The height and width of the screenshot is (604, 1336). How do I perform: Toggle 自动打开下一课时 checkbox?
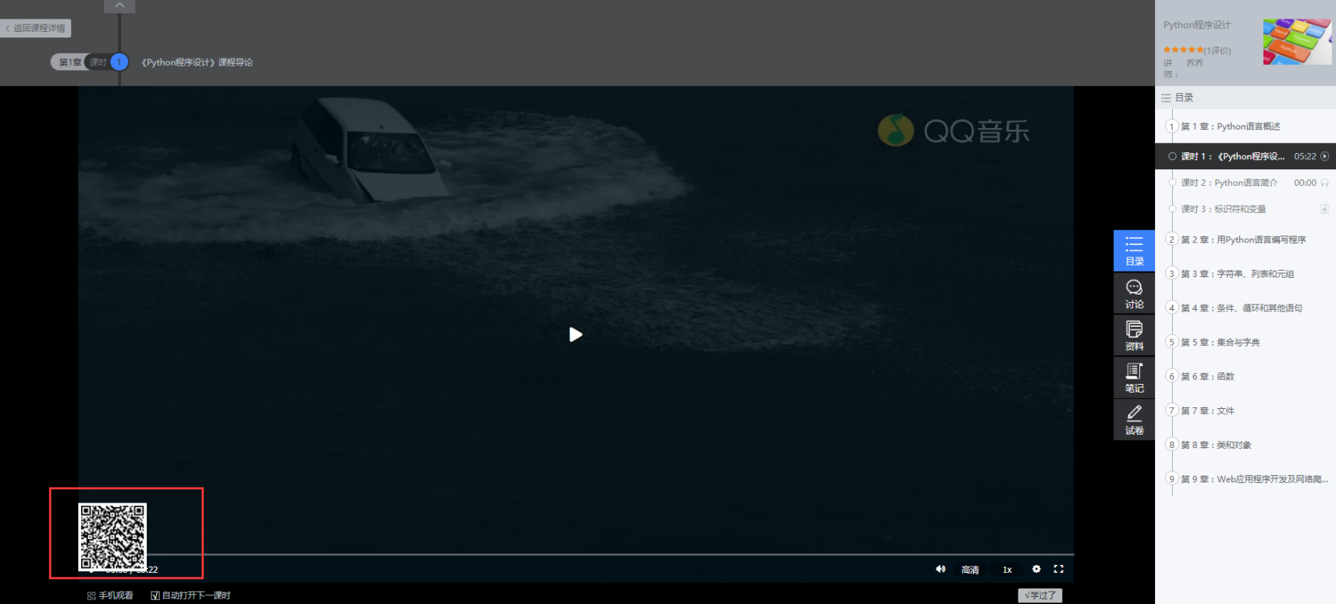(x=155, y=595)
